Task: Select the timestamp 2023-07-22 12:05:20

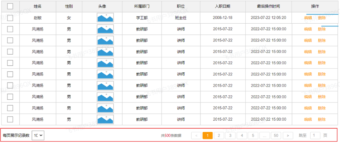Action: point(268,18)
